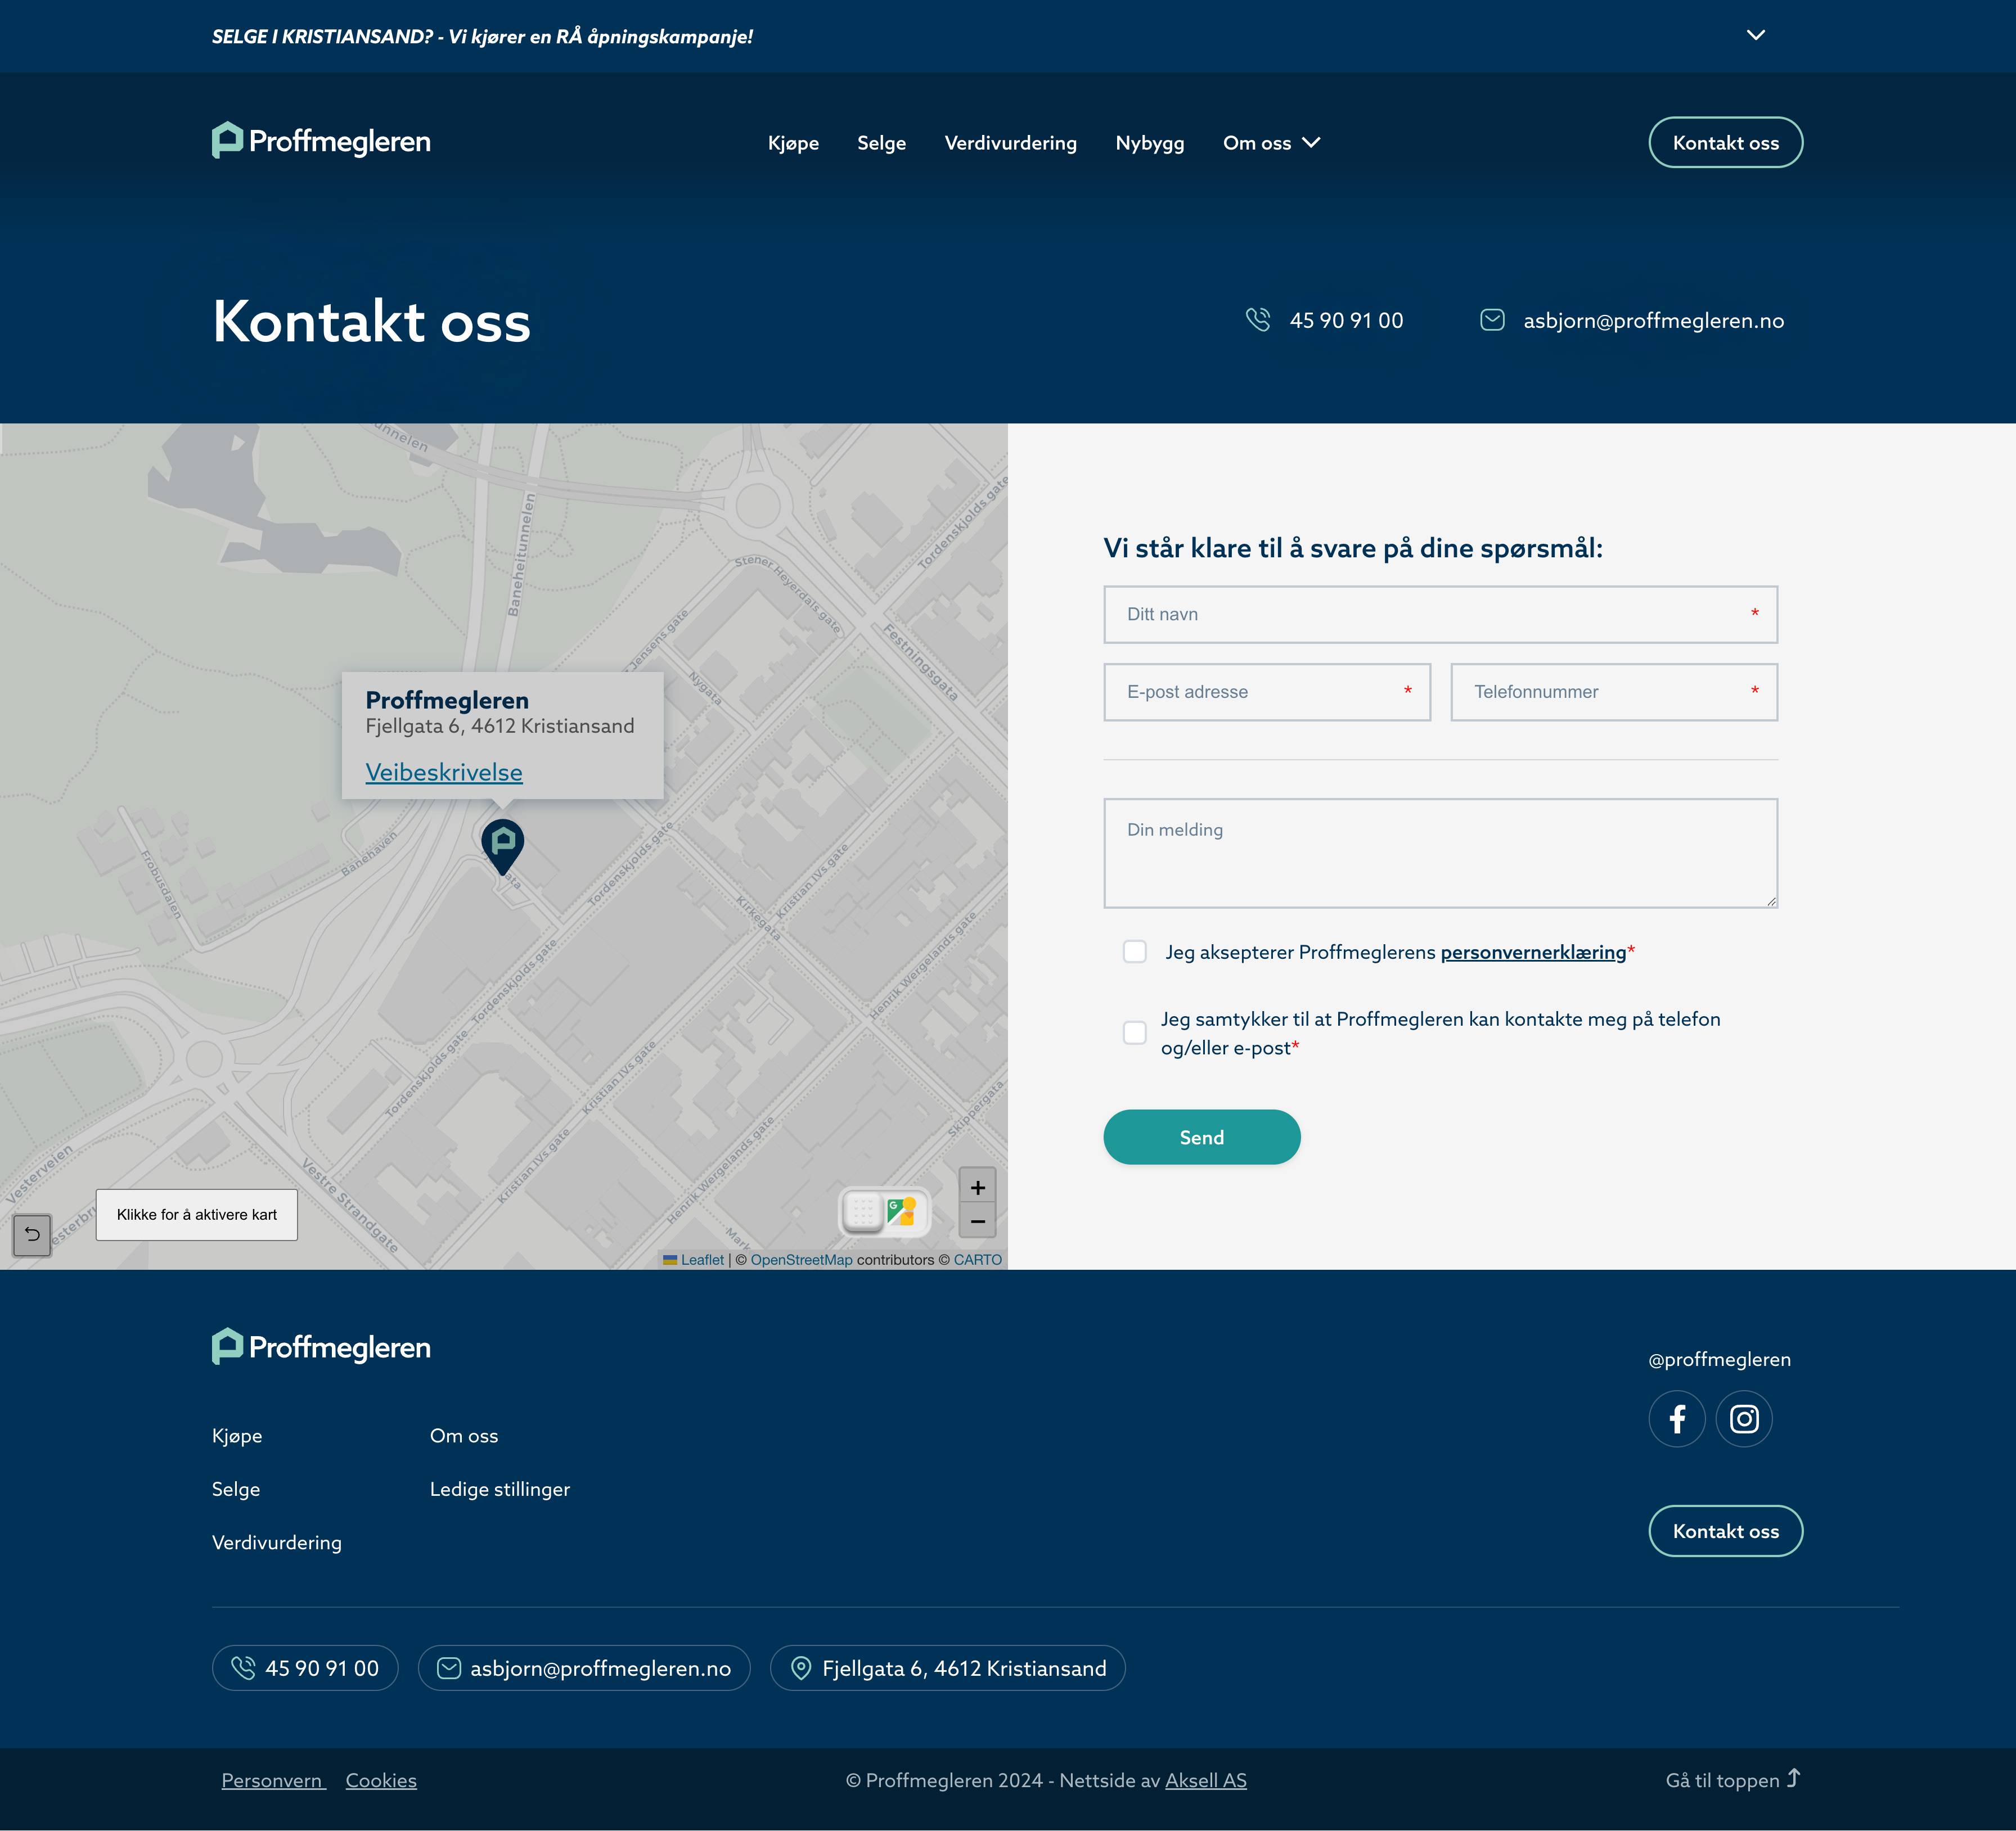Open the Personvern link in bottom bar
Screen dimensions: 2016x1831
pos(273,1781)
